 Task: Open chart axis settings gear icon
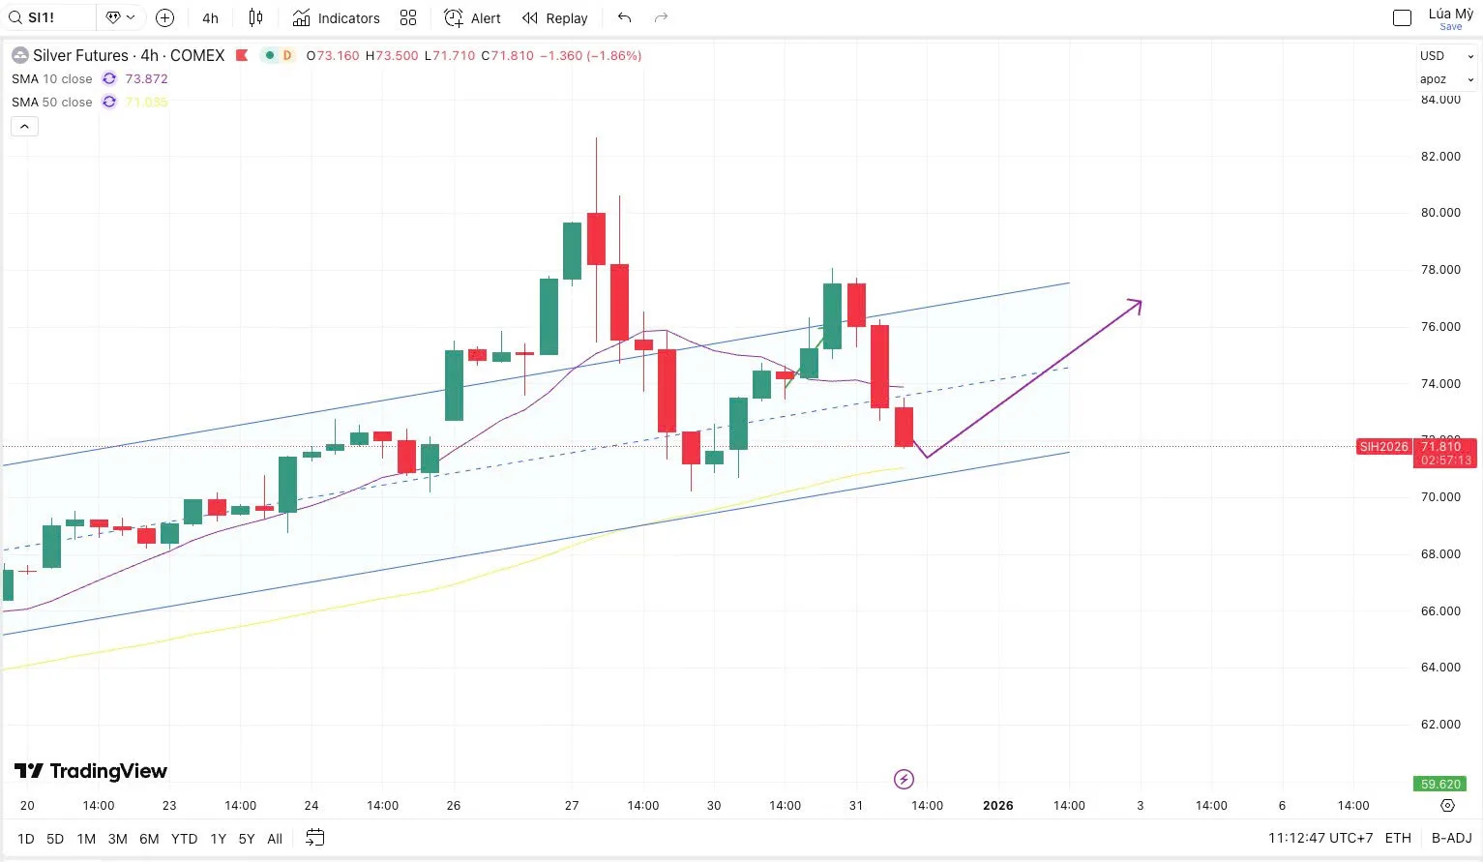(x=1447, y=805)
